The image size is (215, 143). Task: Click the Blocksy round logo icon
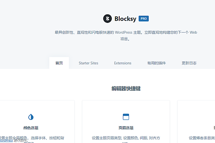coord(107,19)
